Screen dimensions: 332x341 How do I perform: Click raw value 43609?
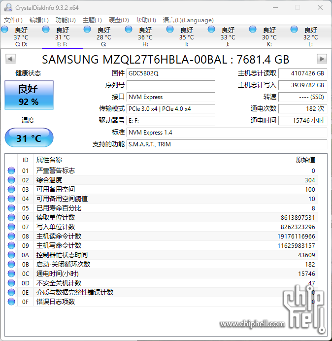[306, 255]
